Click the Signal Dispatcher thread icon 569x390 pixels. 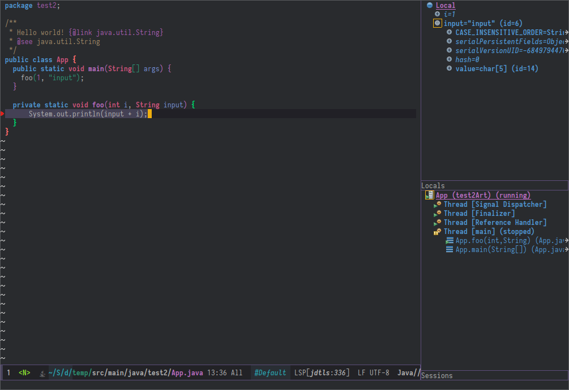click(x=438, y=205)
